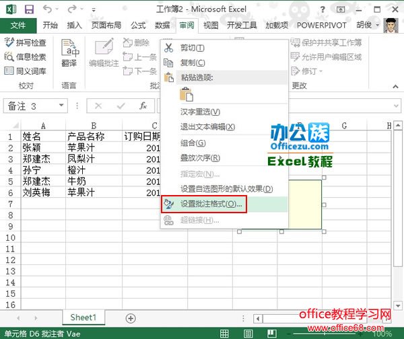Click the Redo arrow icon

[71, 9]
